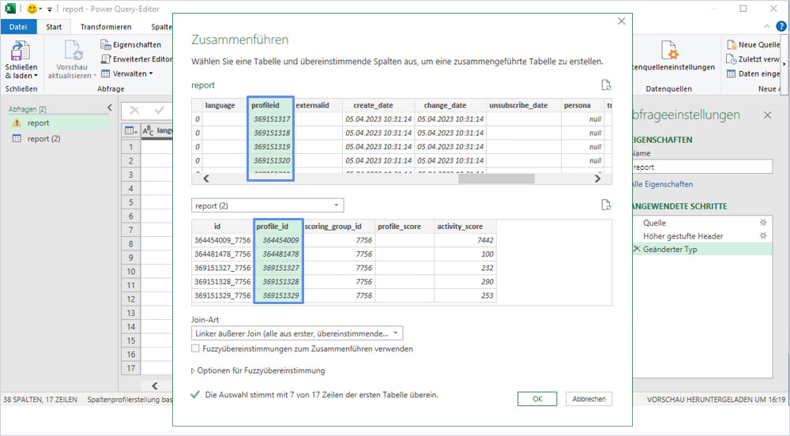This screenshot has width=790, height=436.
Task: Click the smiley feedback icon in title bar
Action: (32, 9)
